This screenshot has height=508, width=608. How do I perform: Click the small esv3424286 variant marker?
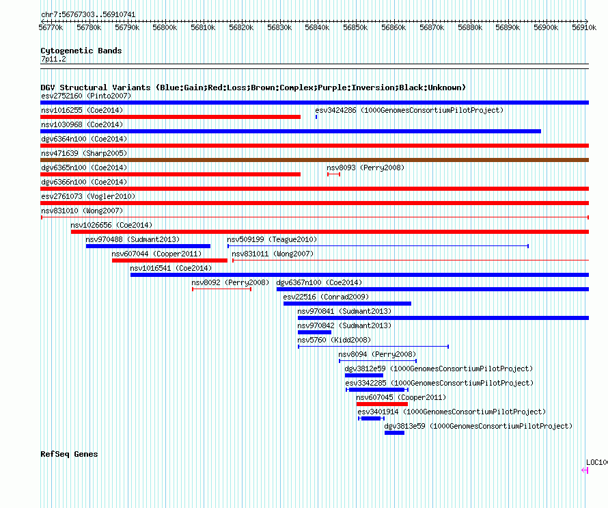pyautogui.click(x=316, y=117)
